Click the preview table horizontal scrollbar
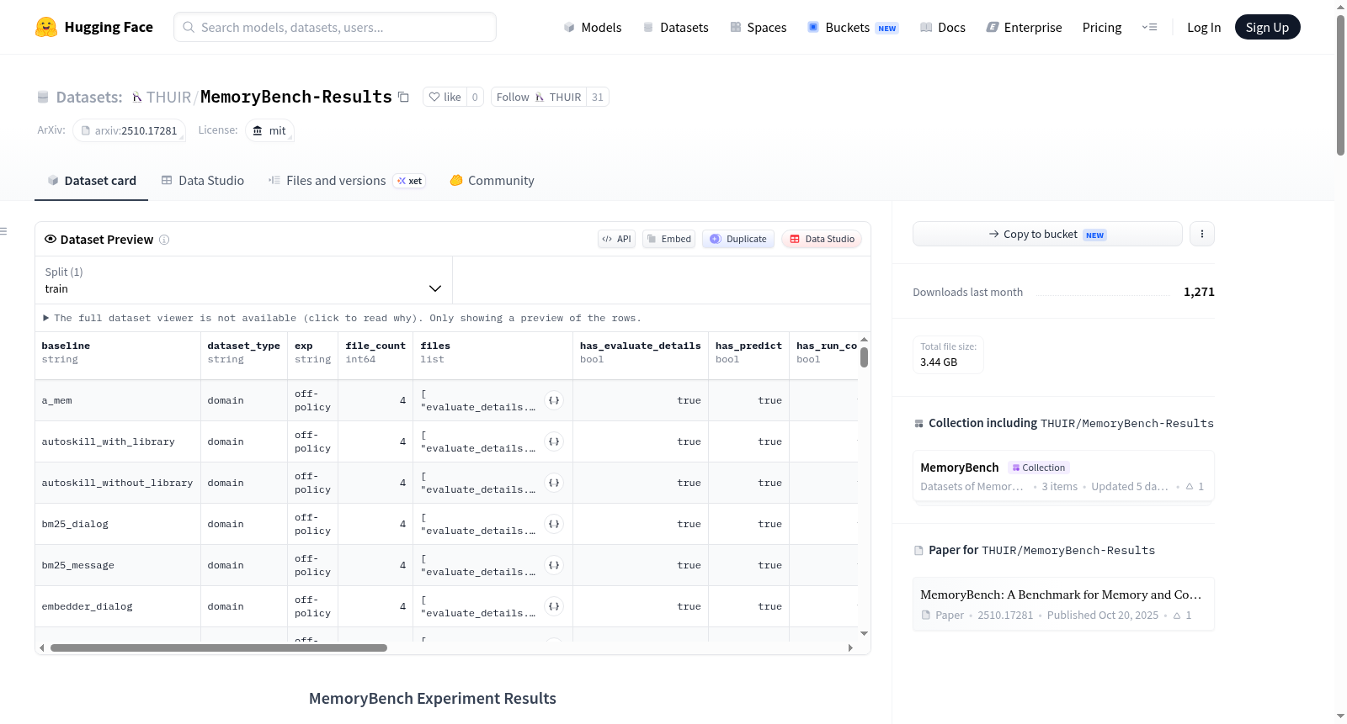Viewport: 1347px width, 724px height. coord(219,647)
